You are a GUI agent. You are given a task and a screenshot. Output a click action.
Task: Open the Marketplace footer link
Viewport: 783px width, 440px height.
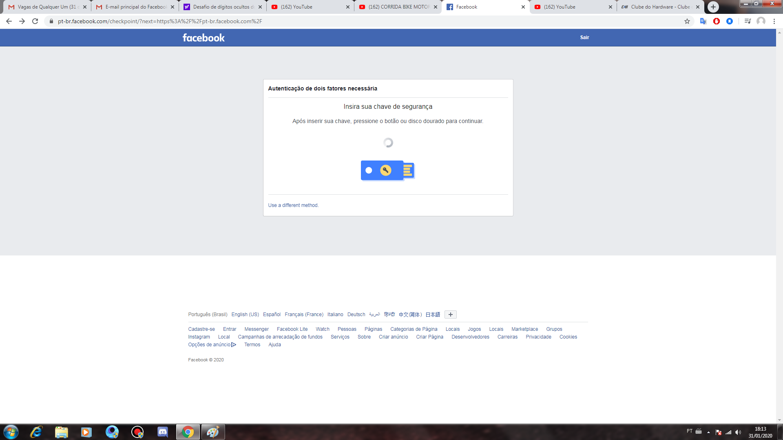[524, 329]
